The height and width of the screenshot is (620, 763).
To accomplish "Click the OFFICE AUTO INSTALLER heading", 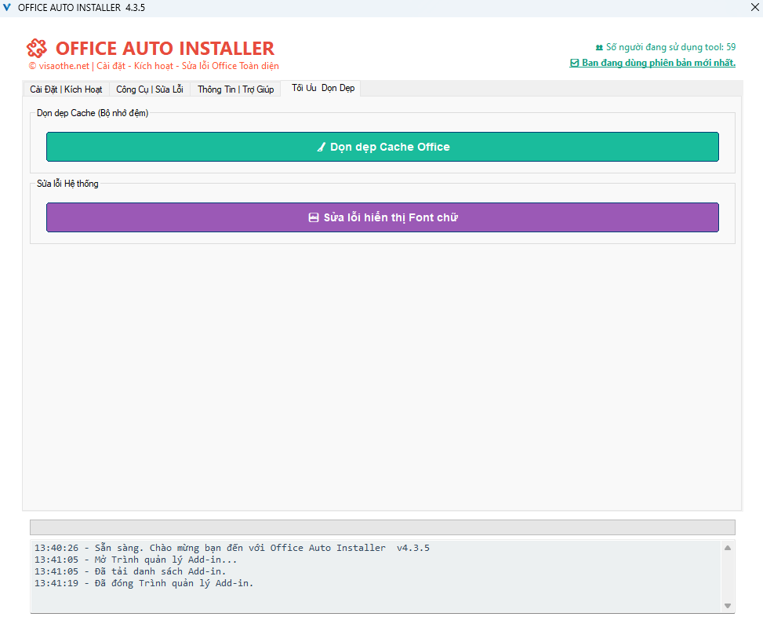I will click(x=165, y=48).
